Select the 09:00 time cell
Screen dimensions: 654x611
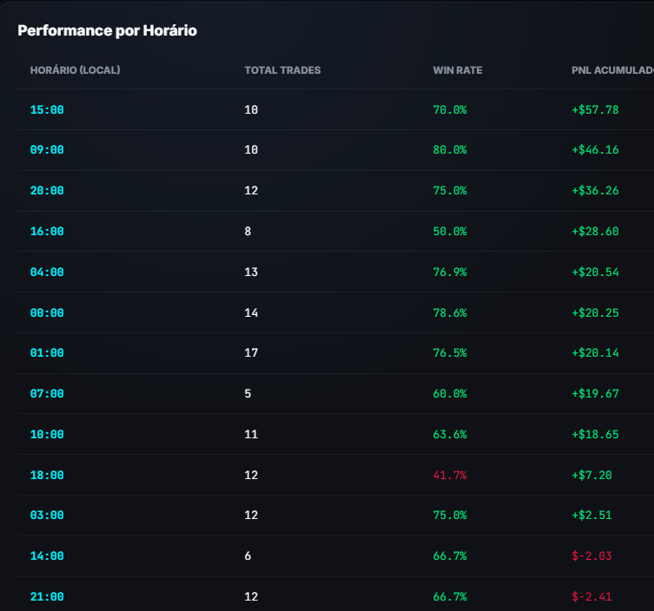coord(47,150)
